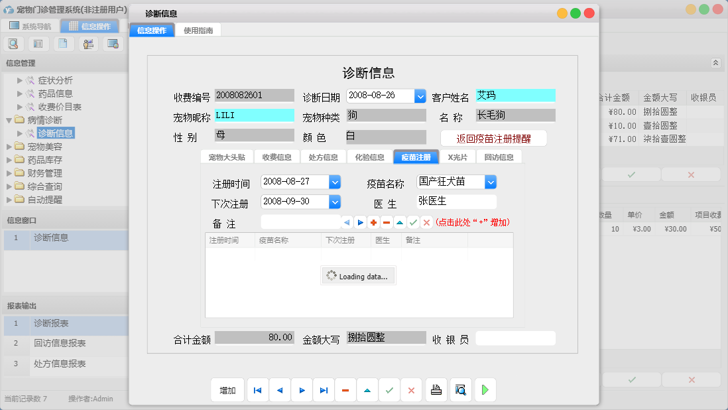Open the 诊断日期 date picker dropdown
Screen dimensions: 728x410
pos(420,96)
